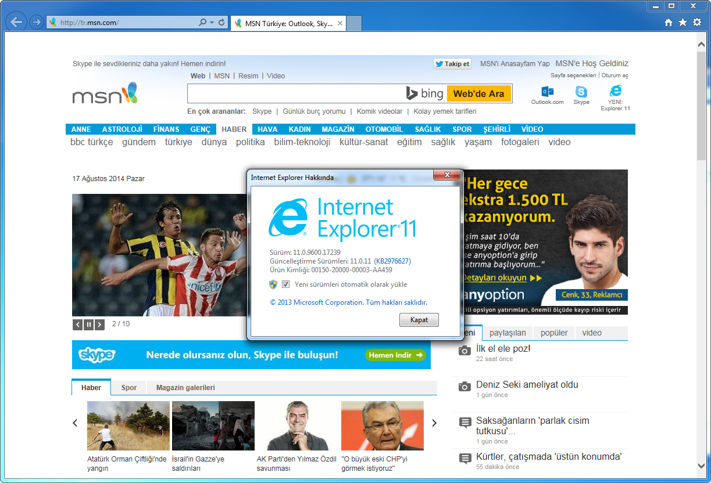
Task: Click the Refresh icon in address bar
Action: [221, 23]
